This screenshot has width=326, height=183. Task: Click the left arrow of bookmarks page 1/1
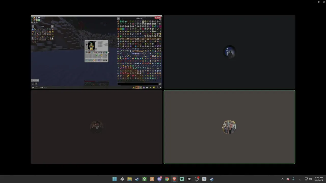[x=33, y=26]
